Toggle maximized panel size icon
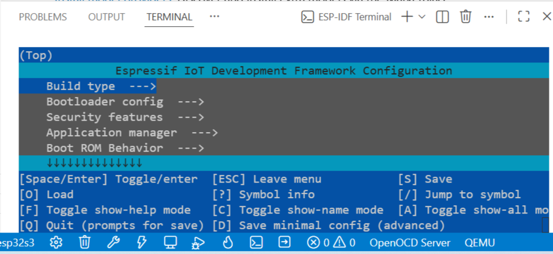This screenshot has width=553, height=254. coord(524,17)
